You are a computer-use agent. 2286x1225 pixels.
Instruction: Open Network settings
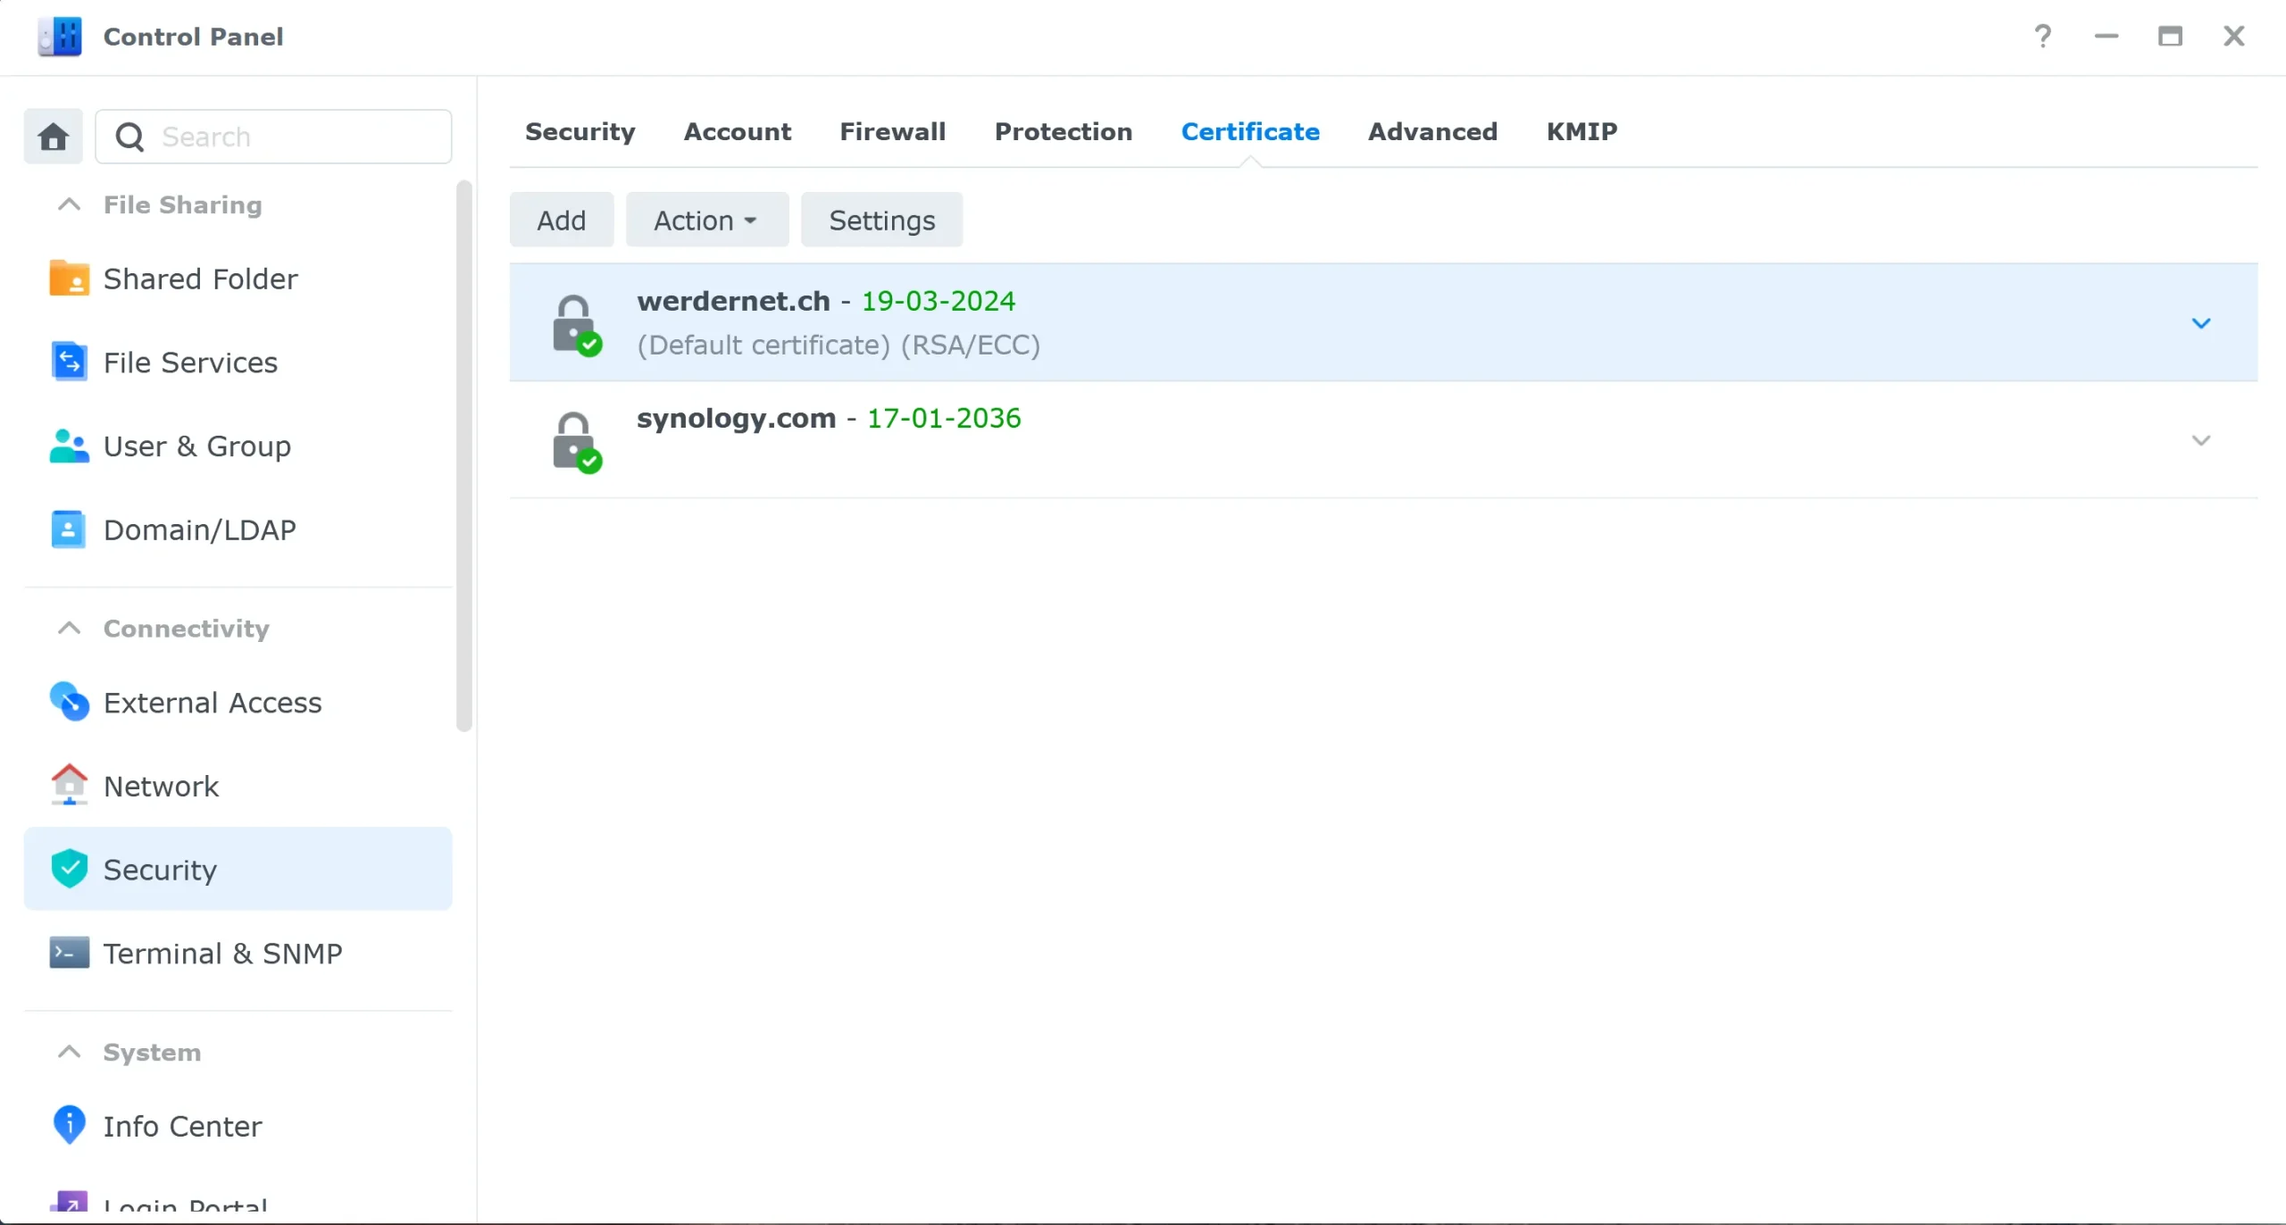point(162,787)
